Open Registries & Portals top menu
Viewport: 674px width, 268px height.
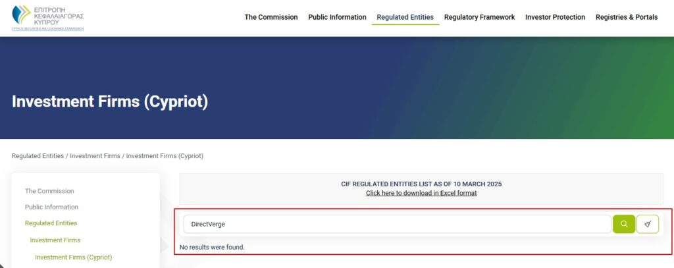pos(627,17)
